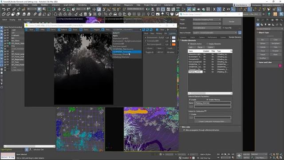This screenshot has width=284, height=160.
Task: Click the Sphere button in Object Type
Action: click(x=263, y=44)
